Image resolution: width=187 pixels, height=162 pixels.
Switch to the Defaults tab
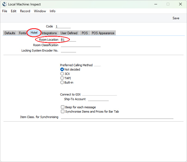click(10, 33)
